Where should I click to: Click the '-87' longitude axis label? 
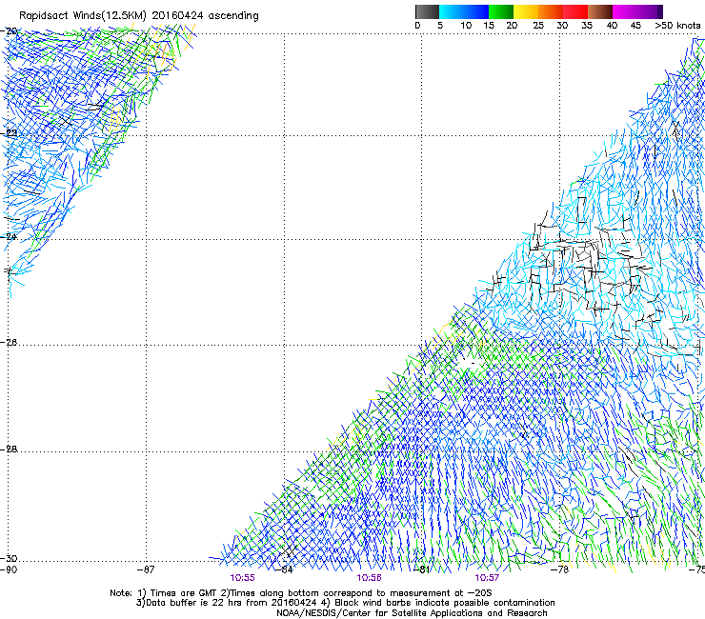145,569
